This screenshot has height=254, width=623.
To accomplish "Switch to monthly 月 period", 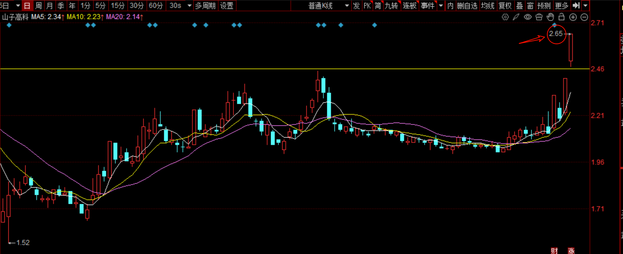I will tap(49, 6).
